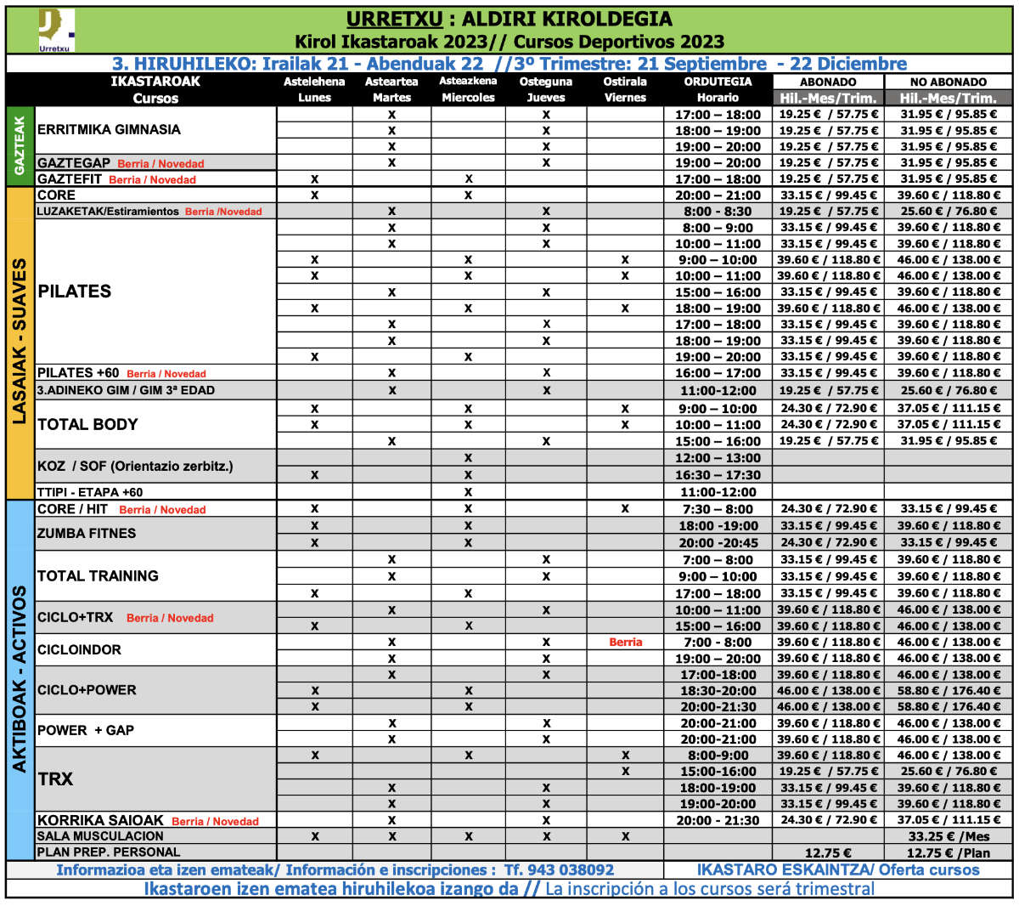The image size is (1019, 906).
Task: Select the 'Kirol Ikastaroak 2023// Cursos Deportivos 2023' subtitle
Action: point(509,41)
